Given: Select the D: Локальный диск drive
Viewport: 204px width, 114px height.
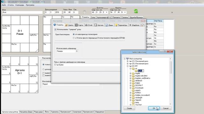Looking at the screenshot, I should point(140,64).
